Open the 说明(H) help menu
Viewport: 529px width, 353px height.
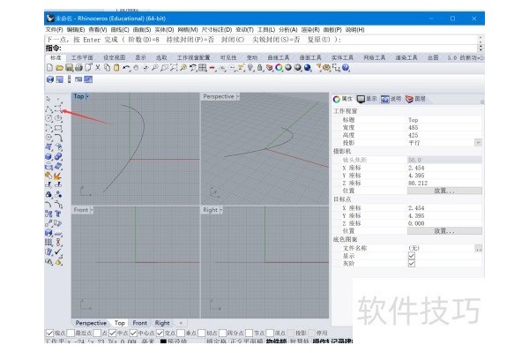[354, 30]
